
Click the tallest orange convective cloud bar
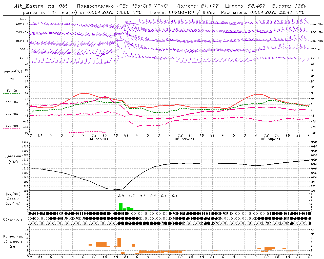click(119, 243)
